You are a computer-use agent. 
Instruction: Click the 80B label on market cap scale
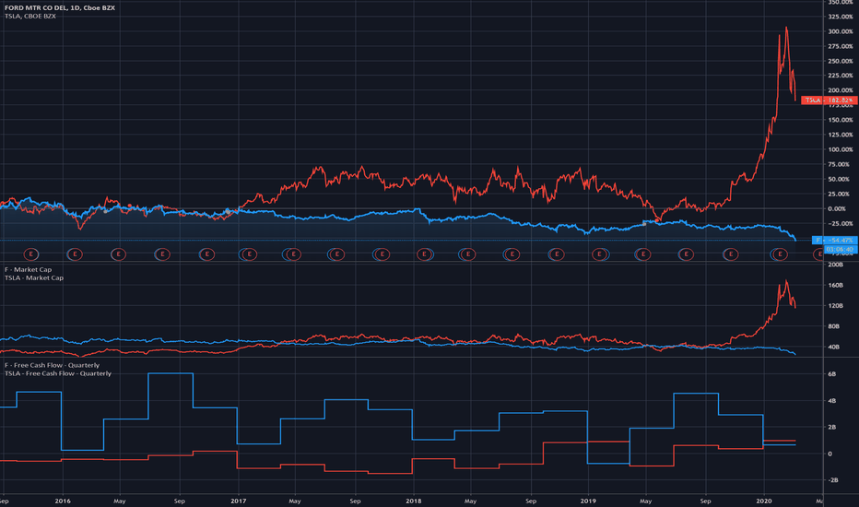tap(834, 326)
